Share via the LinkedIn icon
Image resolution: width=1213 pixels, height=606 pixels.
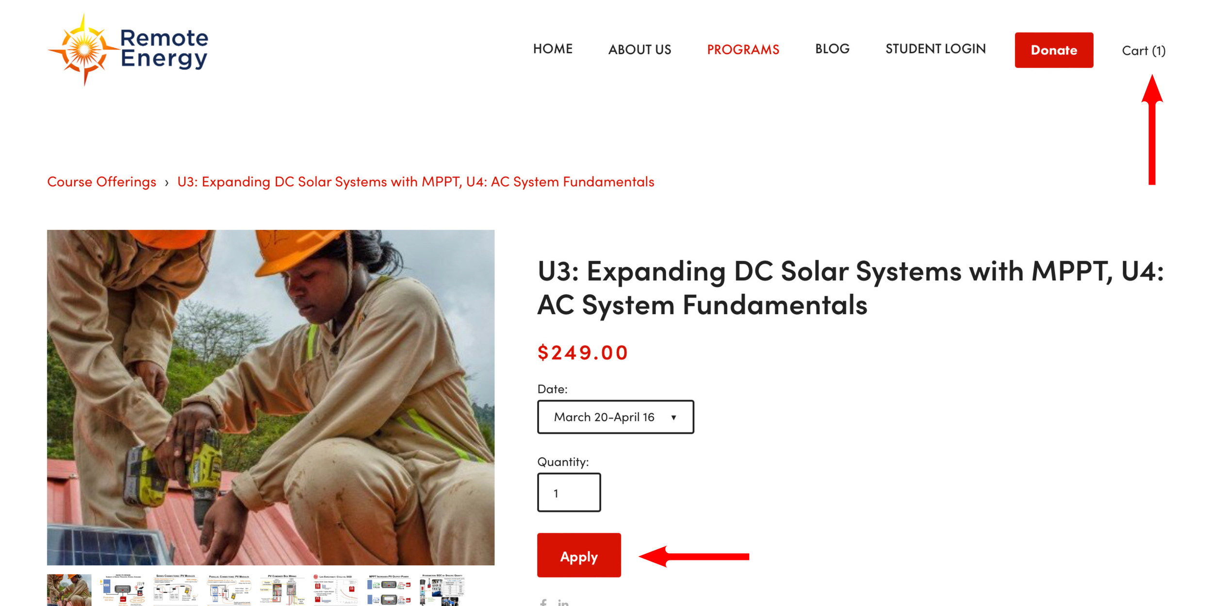click(x=563, y=603)
